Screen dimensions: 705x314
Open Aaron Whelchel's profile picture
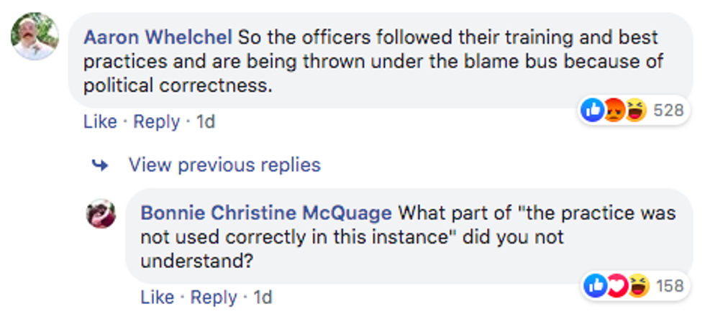coord(34,37)
